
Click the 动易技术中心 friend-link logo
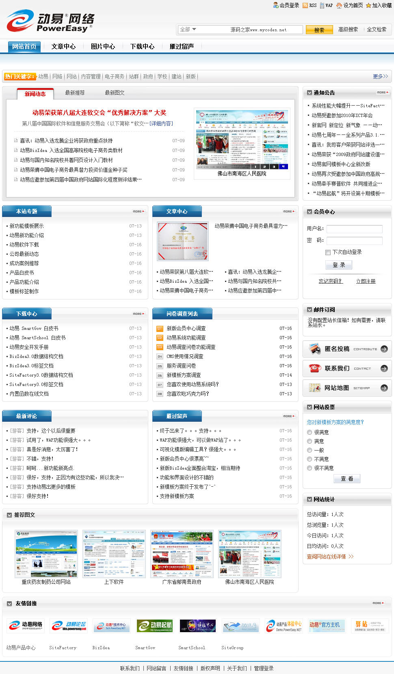point(112,626)
